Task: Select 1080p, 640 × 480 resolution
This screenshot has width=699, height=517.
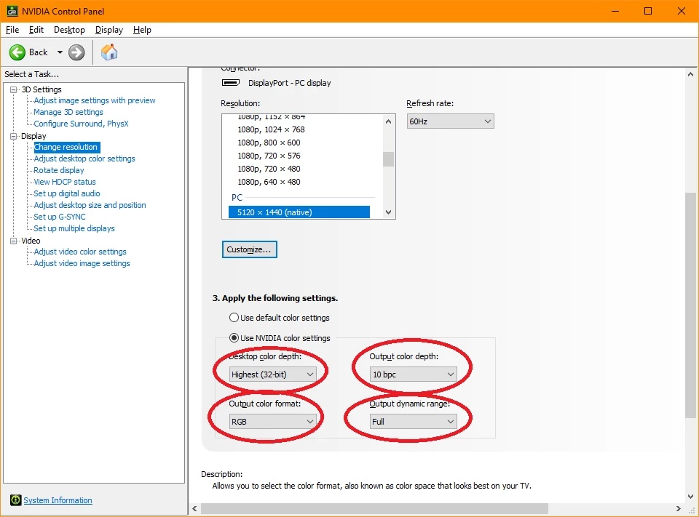Action: click(x=269, y=182)
